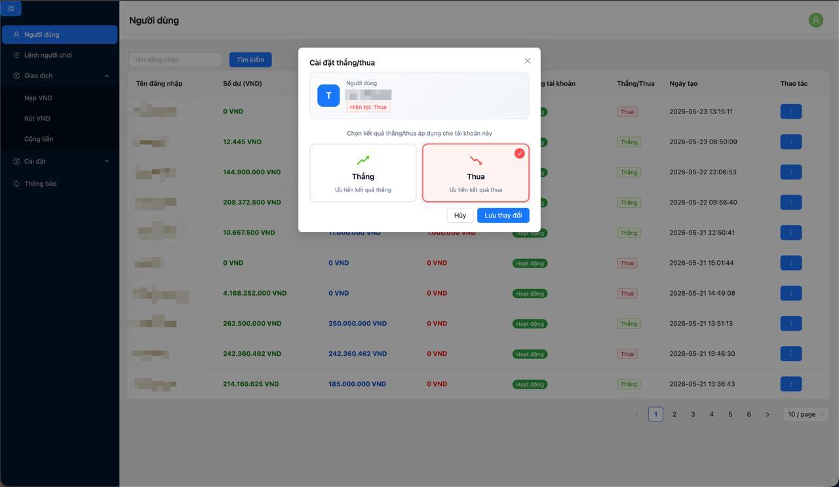Select the Thắng result card
Screen dimensions: 839x487
(363, 173)
